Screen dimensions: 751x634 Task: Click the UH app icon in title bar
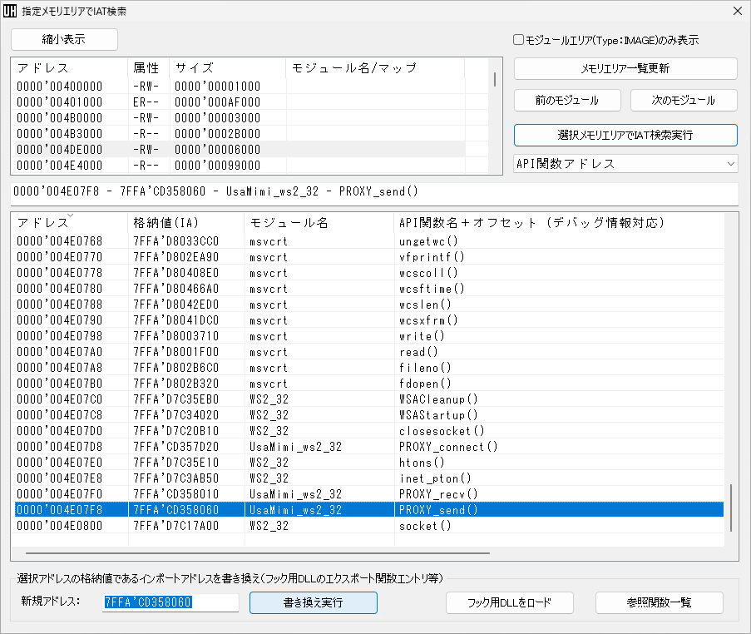(x=12, y=12)
